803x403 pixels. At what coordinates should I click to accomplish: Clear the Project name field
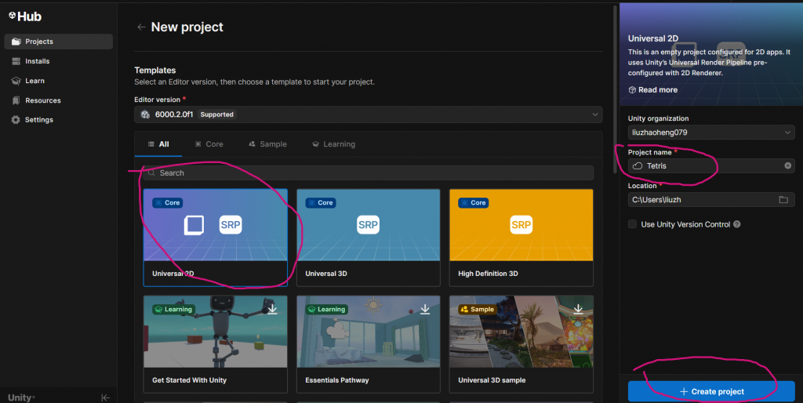pyautogui.click(x=787, y=166)
